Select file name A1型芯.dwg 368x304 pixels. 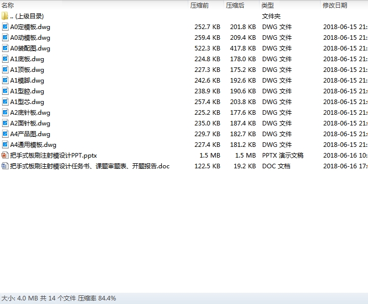(27, 102)
